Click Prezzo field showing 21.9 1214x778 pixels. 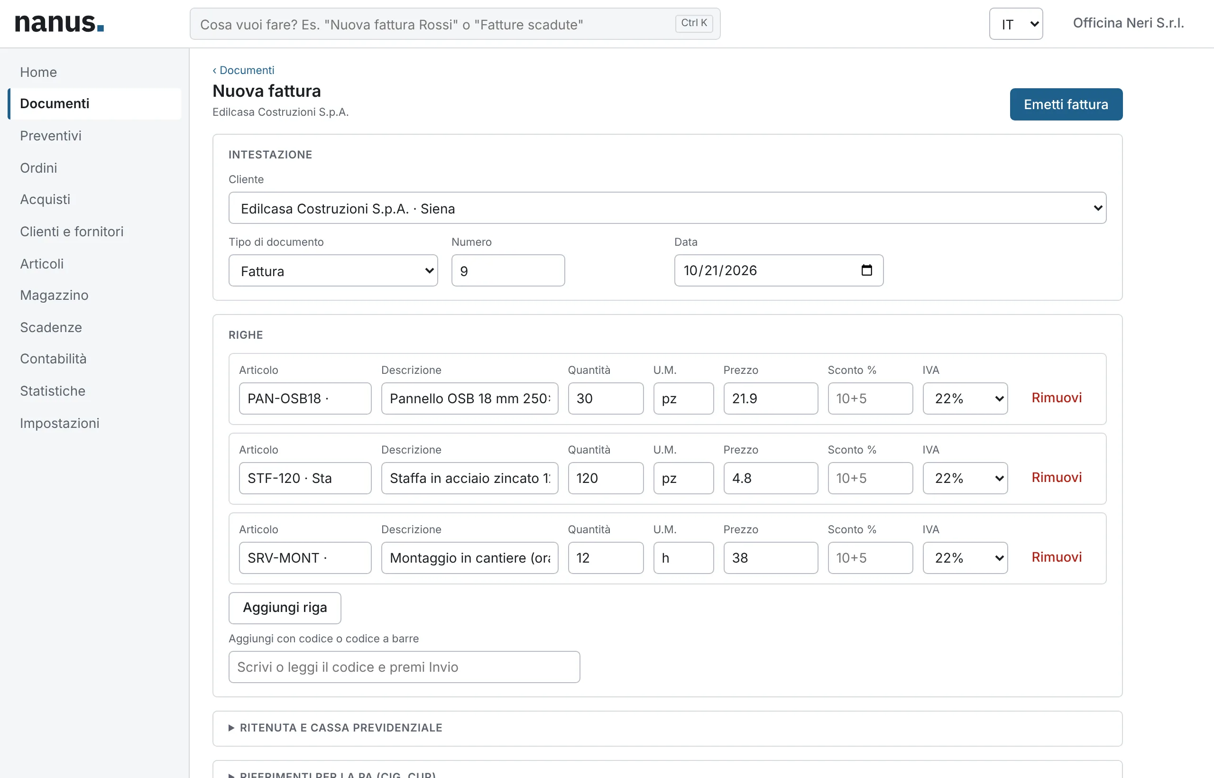coord(771,398)
